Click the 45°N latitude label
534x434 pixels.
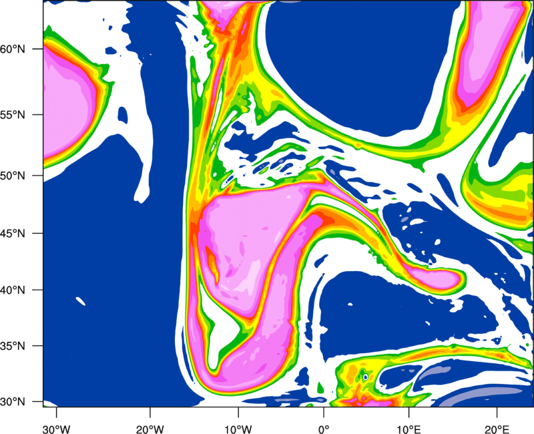tap(13, 234)
